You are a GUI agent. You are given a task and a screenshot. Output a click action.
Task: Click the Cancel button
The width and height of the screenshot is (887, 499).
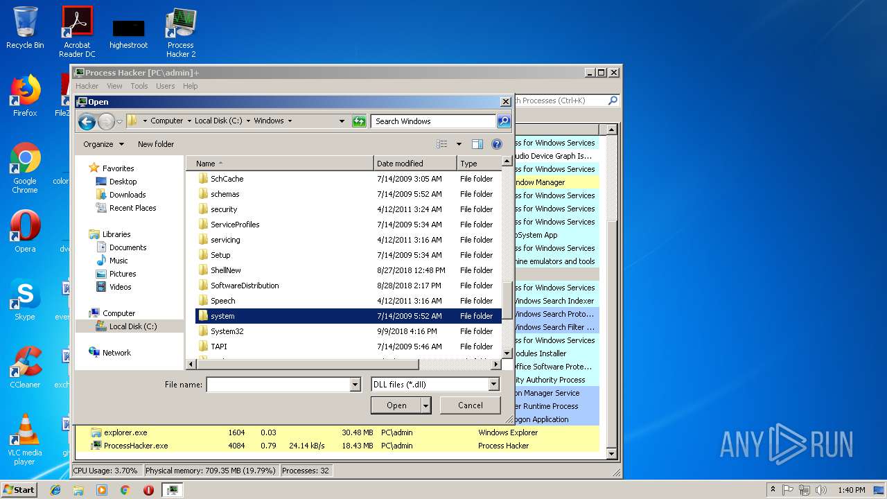pyautogui.click(x=471, y=405)
